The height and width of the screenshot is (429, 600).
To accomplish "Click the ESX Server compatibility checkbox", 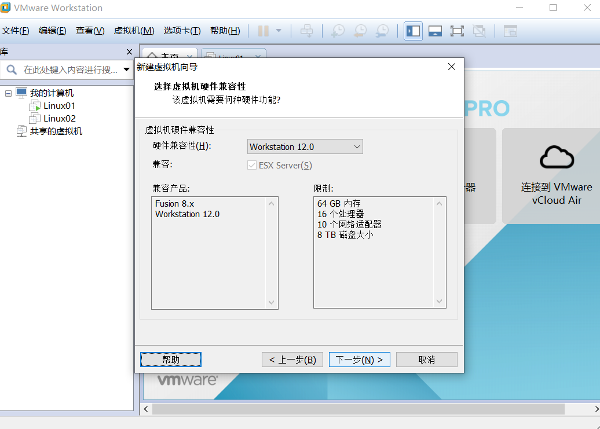I will pos(252,165).
